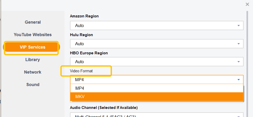Image resolution: width=253 pixels, height=117 pixels.
Task: Open the General settings tab
Action: [x=33, y=22]
